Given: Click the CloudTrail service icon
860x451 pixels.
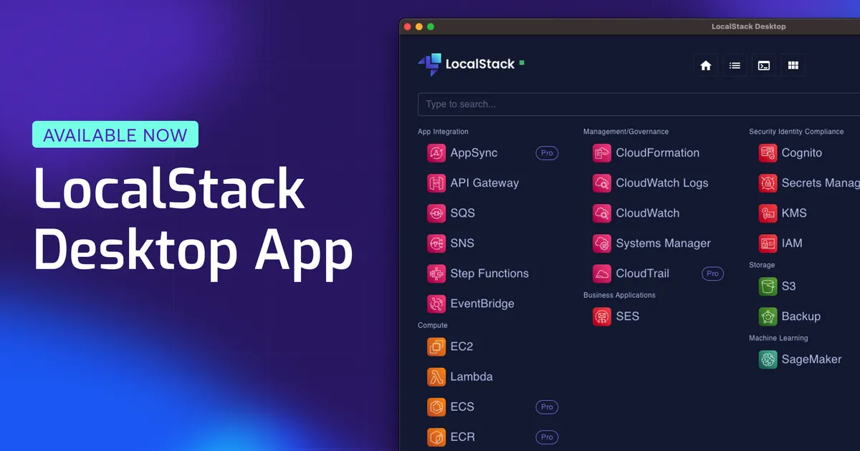Looking at the screenshot, I should point(602,273).
